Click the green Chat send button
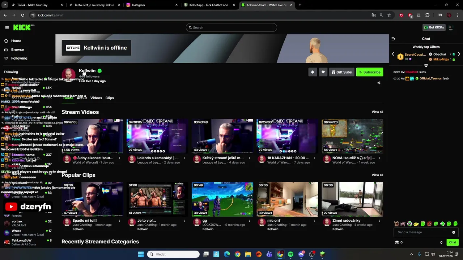463x260 pixels. coord(452,242)
